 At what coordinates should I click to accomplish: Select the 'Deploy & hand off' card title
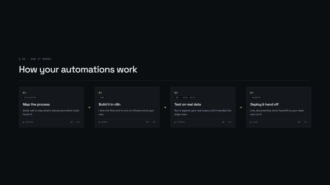pos(264,104)
